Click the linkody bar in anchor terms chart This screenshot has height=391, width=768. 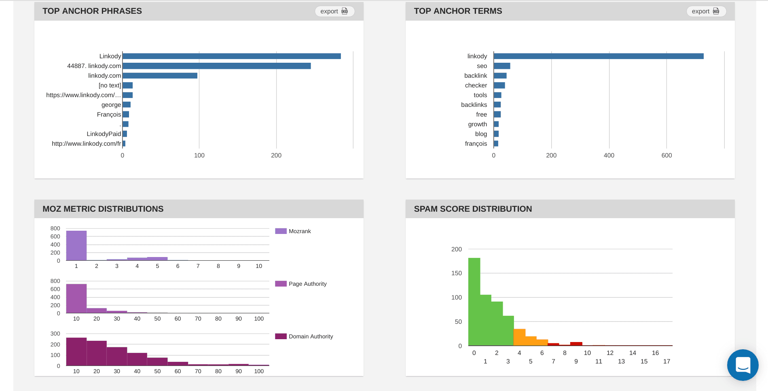pyautogui.click(x=599, y=56)
